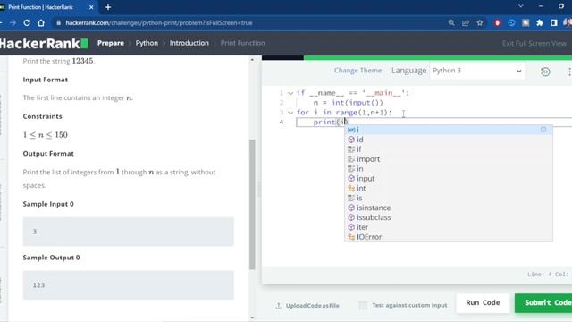572x322 pixels.
Task: Click the share page icon in address bar
Action: (x=466, y=22)
